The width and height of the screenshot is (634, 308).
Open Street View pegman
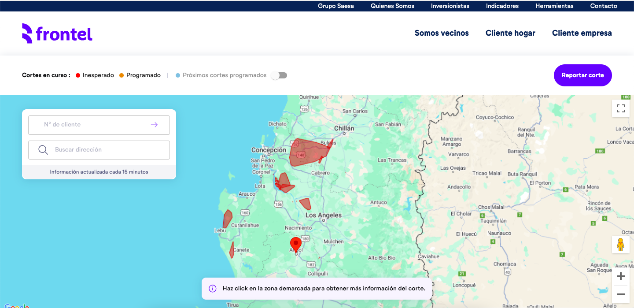621,245
